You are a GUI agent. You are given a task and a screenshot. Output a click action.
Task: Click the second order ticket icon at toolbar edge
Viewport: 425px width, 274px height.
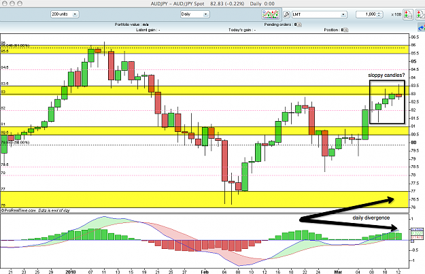point(420,14)
